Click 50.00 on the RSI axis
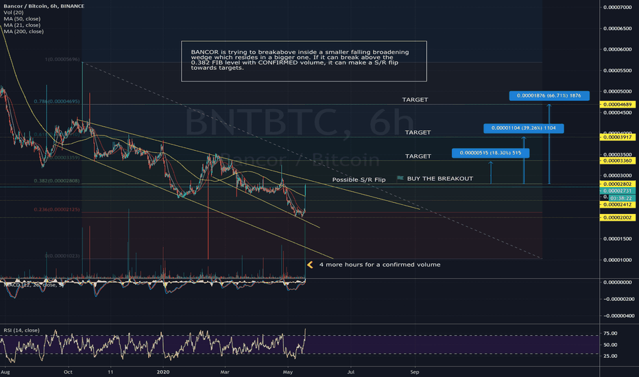Image resolution: width=639 pixels, height=377 pixels. (610, 345)
